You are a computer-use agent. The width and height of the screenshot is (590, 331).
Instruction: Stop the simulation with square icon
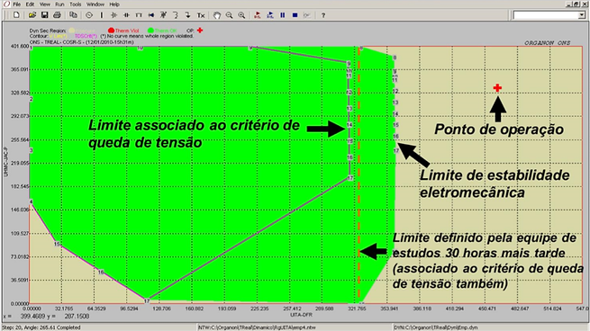pyautogui.click(x=295, y=15)
